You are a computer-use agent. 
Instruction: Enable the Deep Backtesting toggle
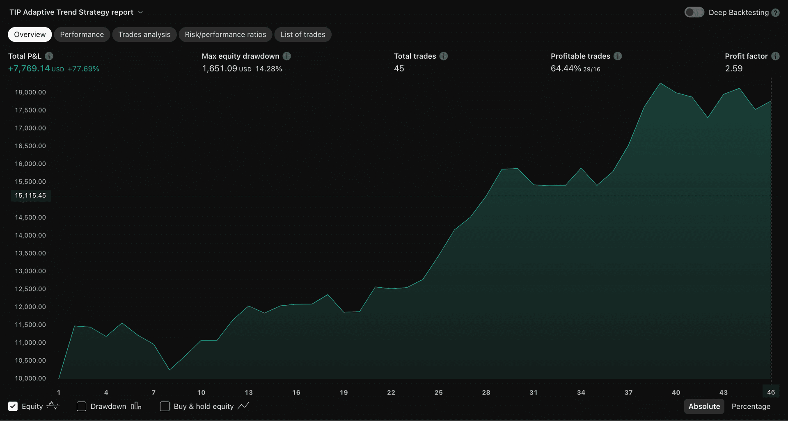(694, 12)
